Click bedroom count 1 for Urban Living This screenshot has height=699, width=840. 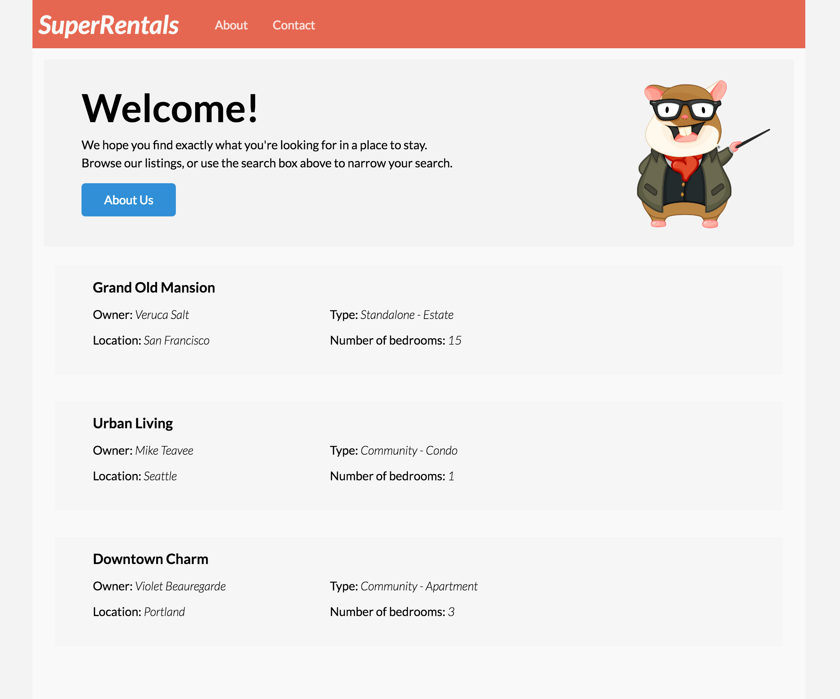point(451,476)
